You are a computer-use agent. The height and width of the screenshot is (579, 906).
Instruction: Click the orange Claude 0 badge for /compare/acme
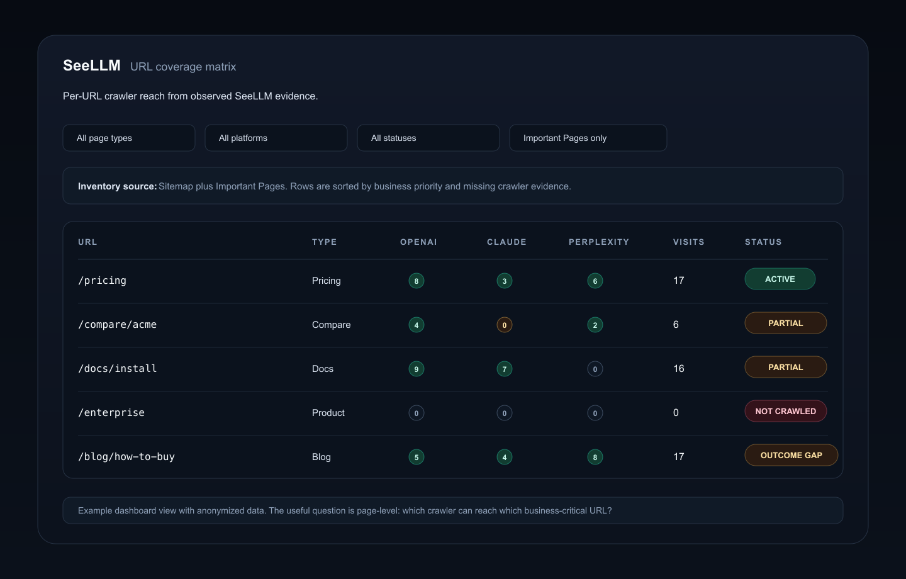tap(504, 325)
